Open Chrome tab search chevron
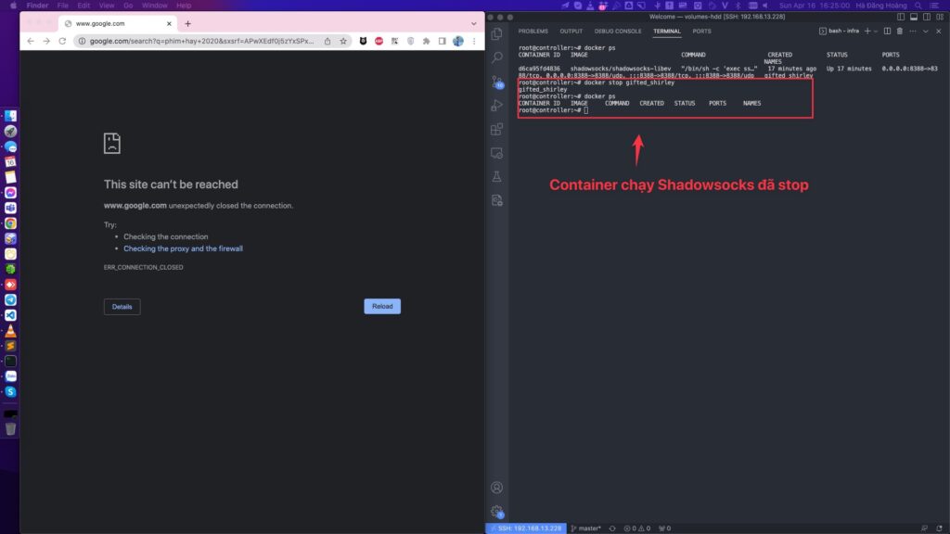Screen dimensions: 950x534 [473, 23]
